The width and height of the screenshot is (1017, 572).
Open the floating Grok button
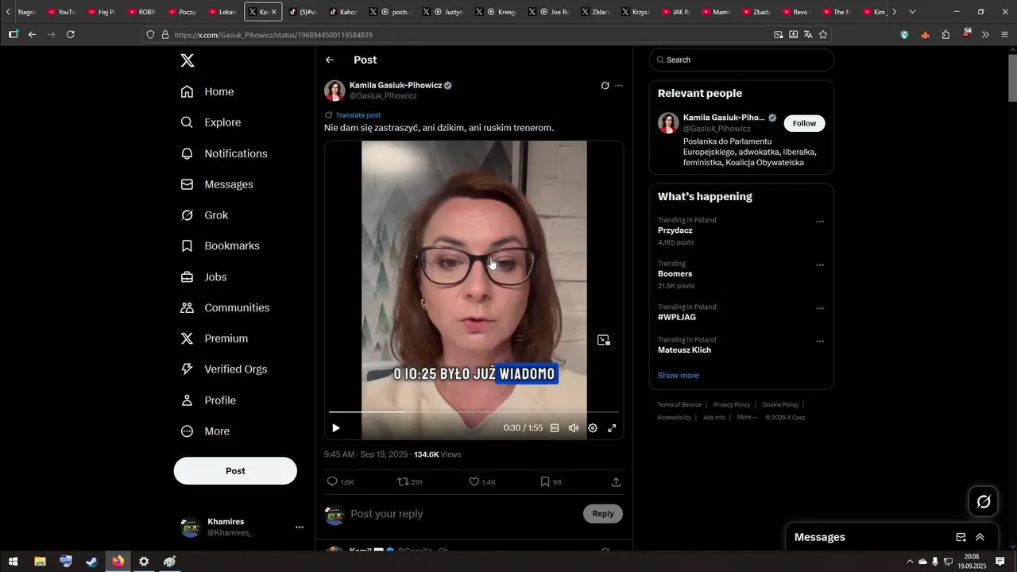[x=984, y=501]
